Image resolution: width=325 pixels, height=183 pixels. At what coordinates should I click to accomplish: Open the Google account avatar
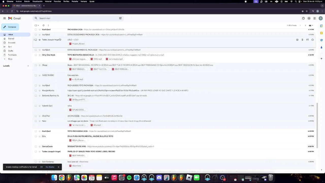pyautogui.click(x=321, y=18)
